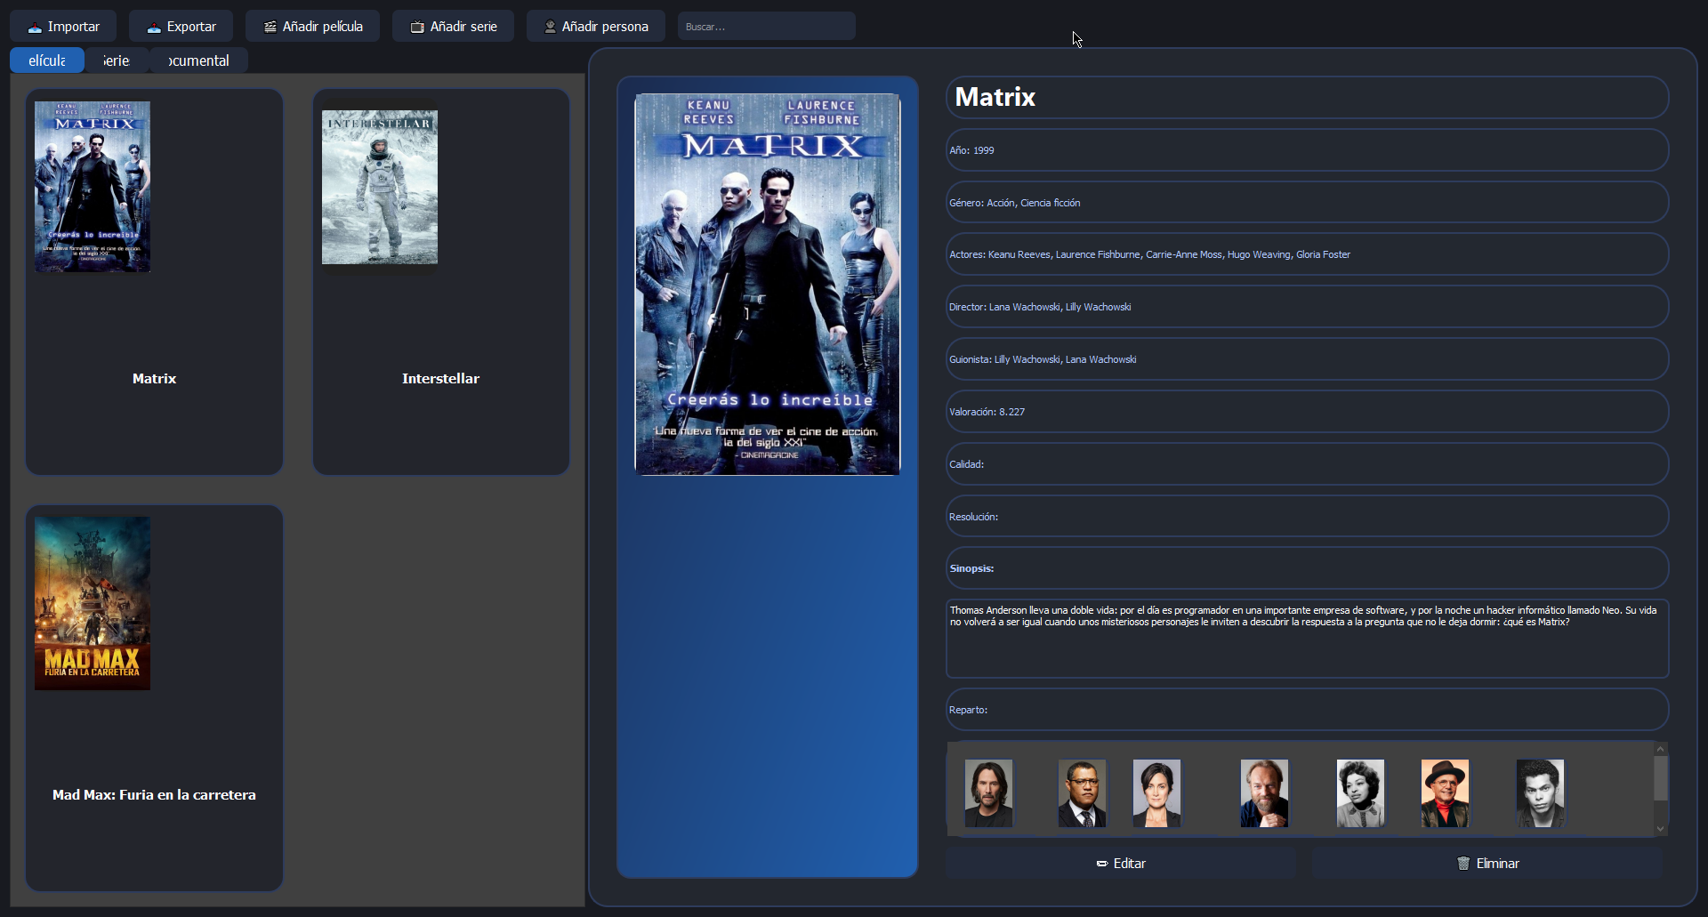
Task: Switch to the Series tab
Action: 117,60
